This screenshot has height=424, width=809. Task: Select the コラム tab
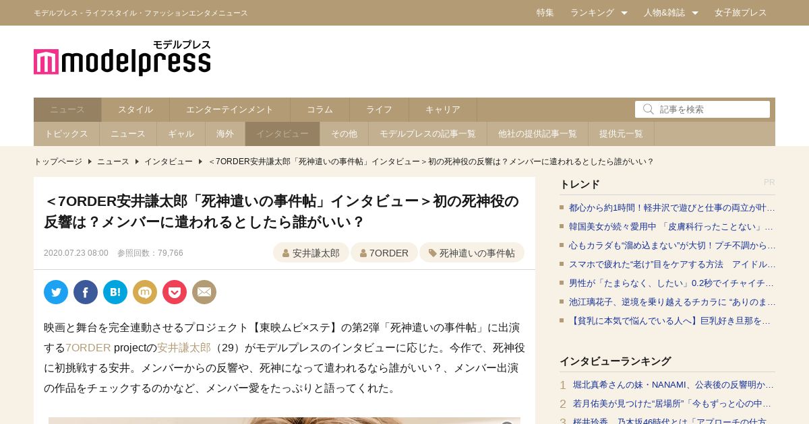click(x=320, y=110)
